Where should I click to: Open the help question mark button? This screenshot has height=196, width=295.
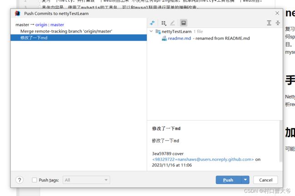click(20, 180)
